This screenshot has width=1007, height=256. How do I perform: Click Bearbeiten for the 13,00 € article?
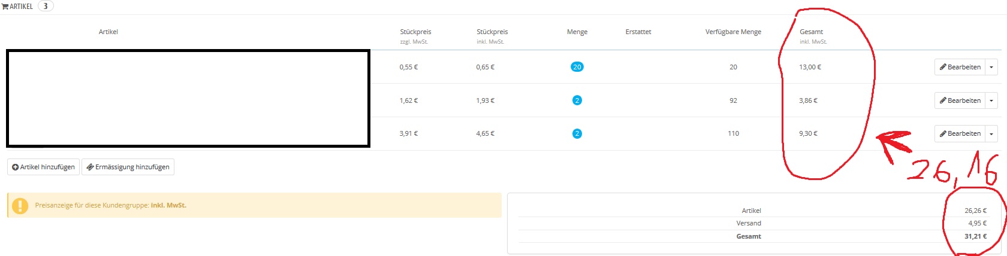click(960, 67)
